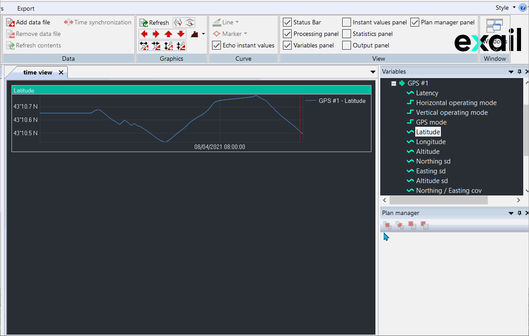529x336 pixels.
Task: Click the horizontal zoom-out icon with outward arrows
Action: [144, 46]
